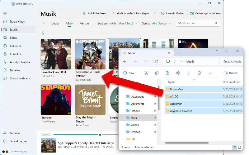Viewport: 249px width, 155px height.
Task: Click the now playing Sgt. Pepper's cover thumbnail
Action: pyautogui.click(x=49, y=145)
